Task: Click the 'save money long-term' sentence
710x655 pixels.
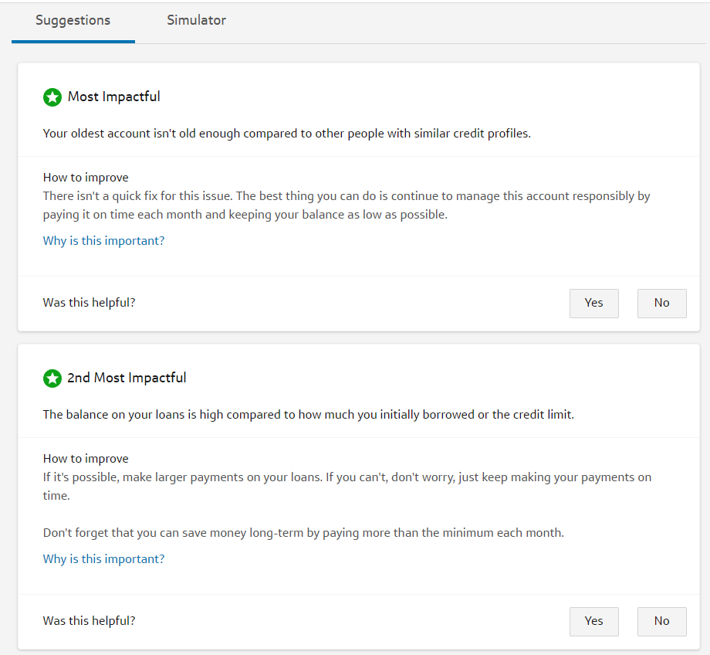Action: 303,533
